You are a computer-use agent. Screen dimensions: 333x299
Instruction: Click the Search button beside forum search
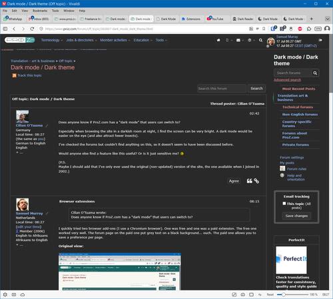(x=256, y=89)
